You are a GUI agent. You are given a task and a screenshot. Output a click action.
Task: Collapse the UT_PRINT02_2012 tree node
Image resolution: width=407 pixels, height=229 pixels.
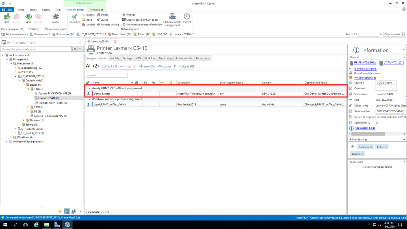16,76
